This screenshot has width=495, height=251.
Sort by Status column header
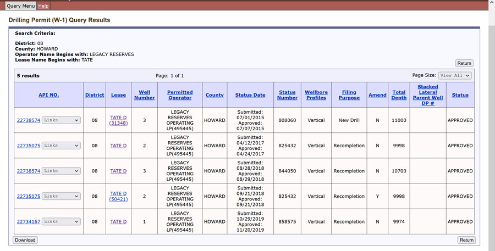460,95
